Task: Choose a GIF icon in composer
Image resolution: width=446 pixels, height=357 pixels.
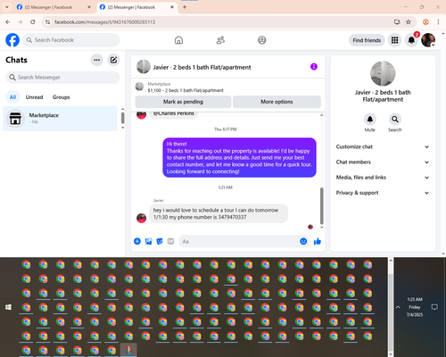Action: pos(170,241)
